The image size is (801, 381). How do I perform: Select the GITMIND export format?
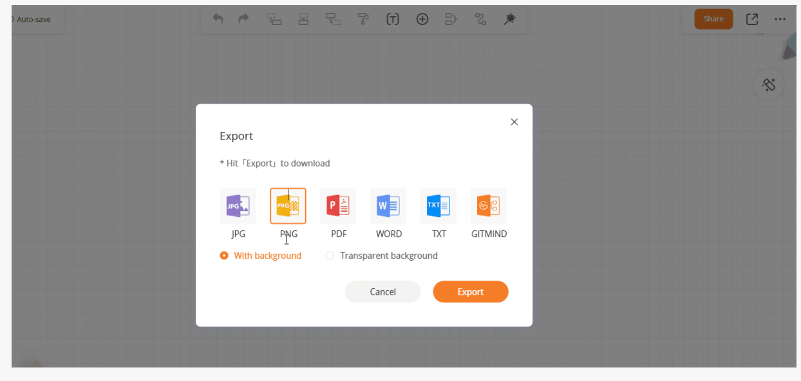(x=488, y=205)
